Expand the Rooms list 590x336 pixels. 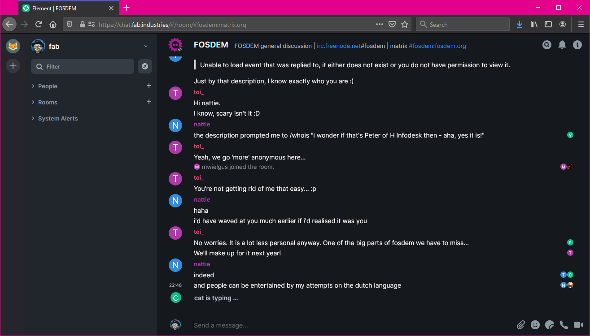tap(48, 102)
